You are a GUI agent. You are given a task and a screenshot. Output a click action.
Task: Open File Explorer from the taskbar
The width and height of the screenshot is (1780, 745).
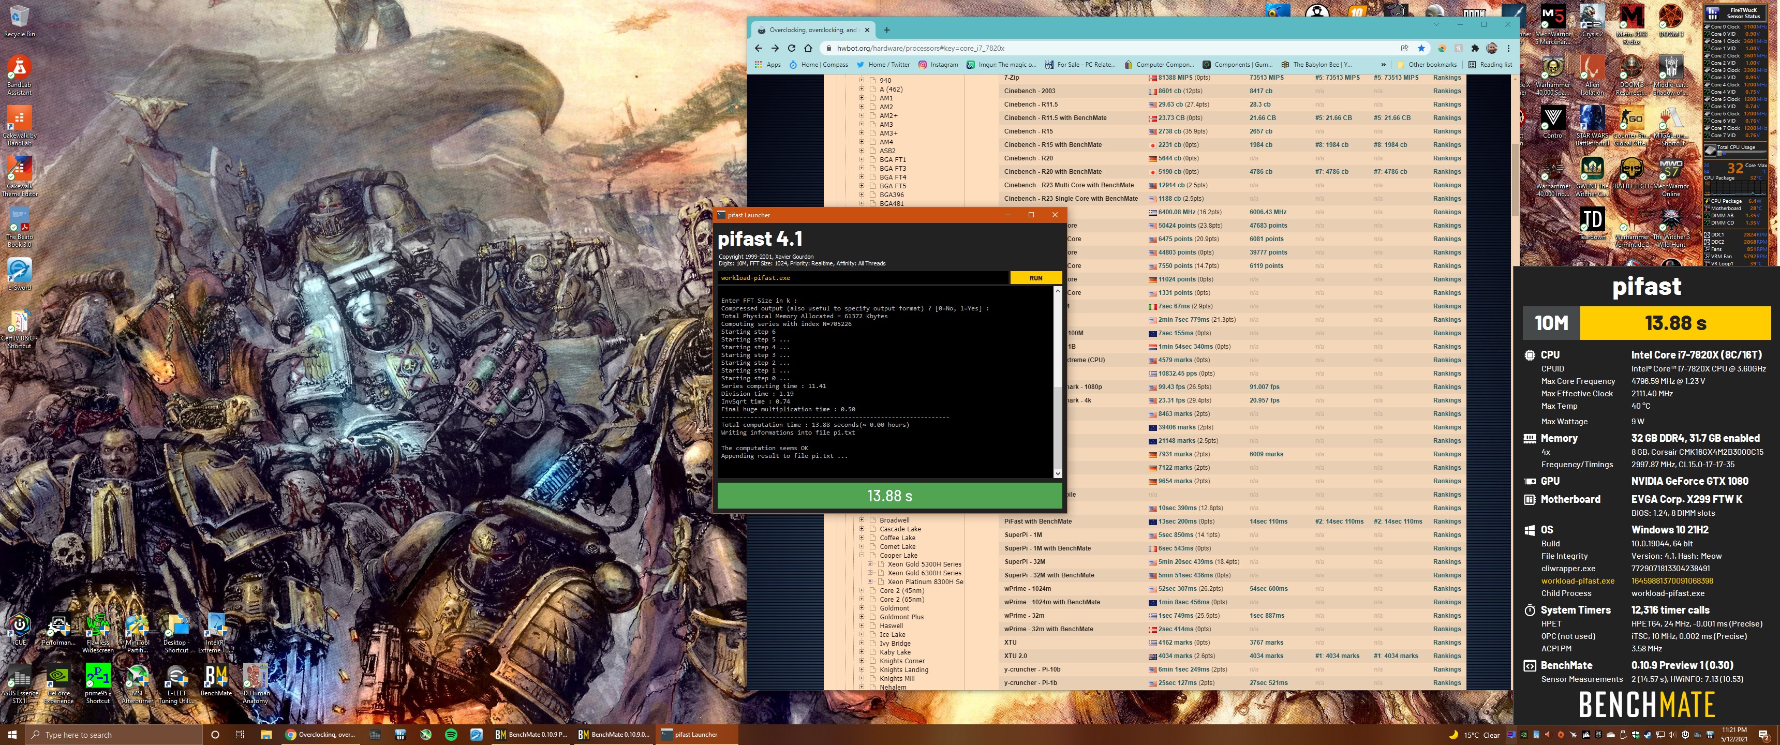pos(266,735)
